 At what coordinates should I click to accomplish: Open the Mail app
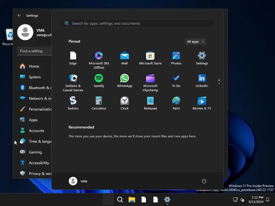tap(125, 58)
